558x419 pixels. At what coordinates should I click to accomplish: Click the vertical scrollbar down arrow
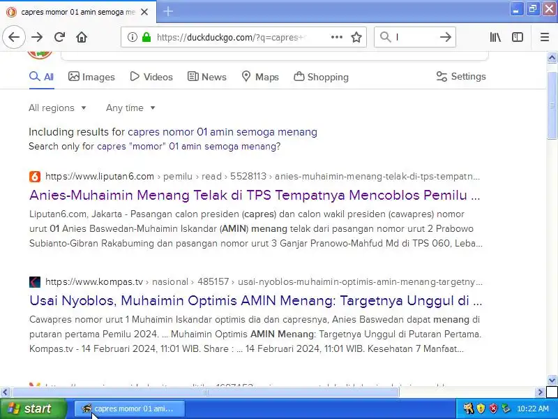(552, 380)
